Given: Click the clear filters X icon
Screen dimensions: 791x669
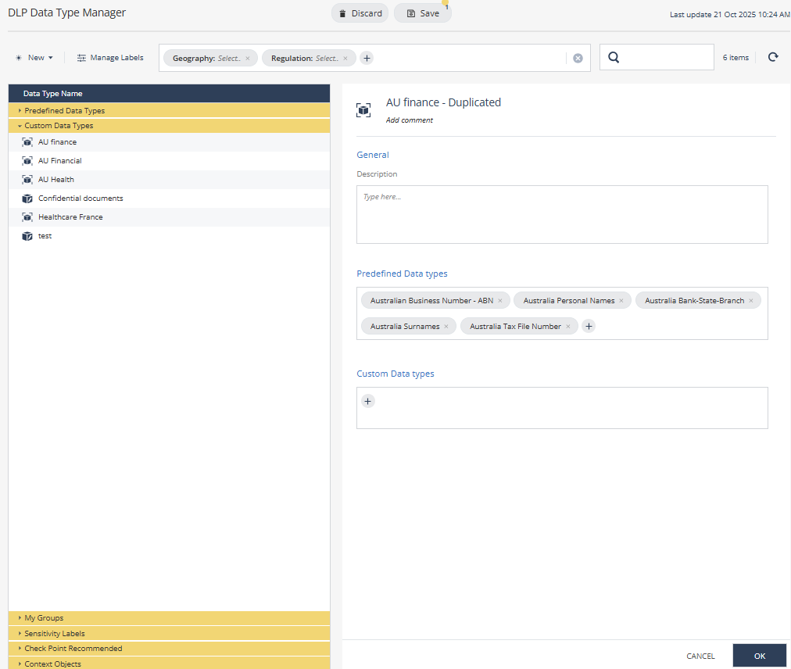Looking at the screenshot, I should tap(578, 58).
